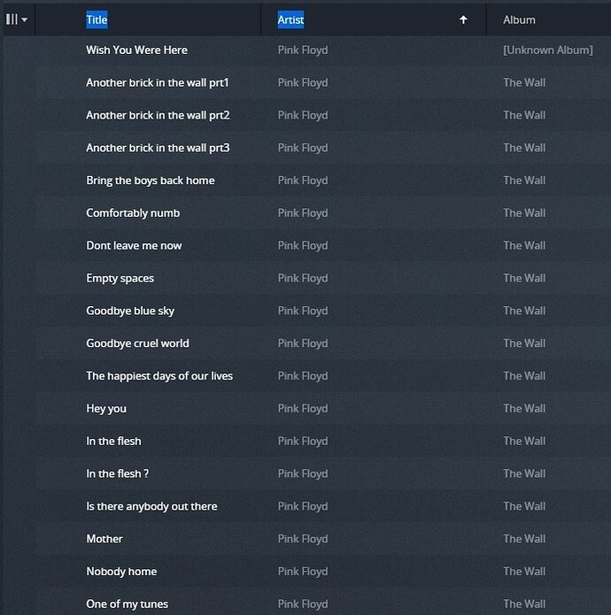Click Pink Floyd artist in Goodbye blue sky row
The width and height of the screenshot is (611, 615).
click(x=303, y=311)
